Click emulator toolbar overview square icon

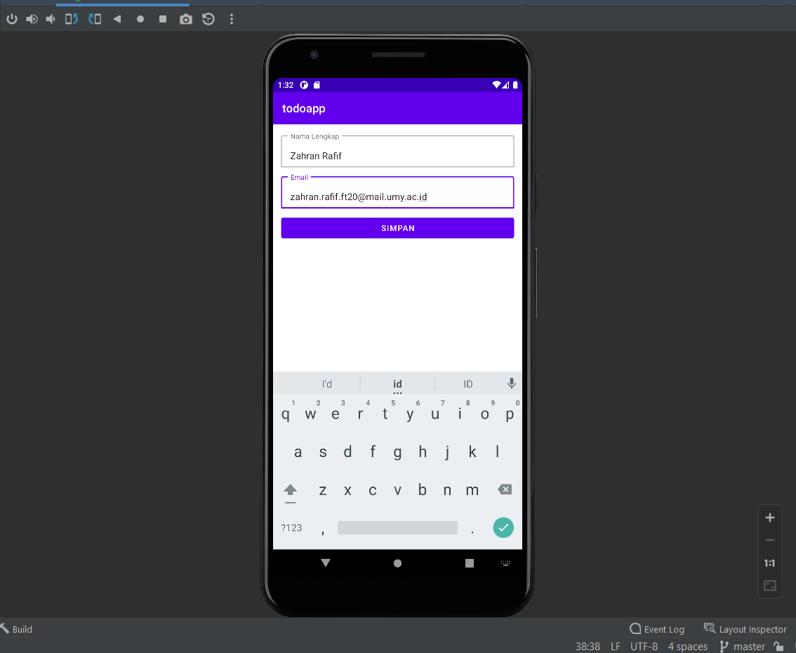pyautogui.click(x=162, y=19)
